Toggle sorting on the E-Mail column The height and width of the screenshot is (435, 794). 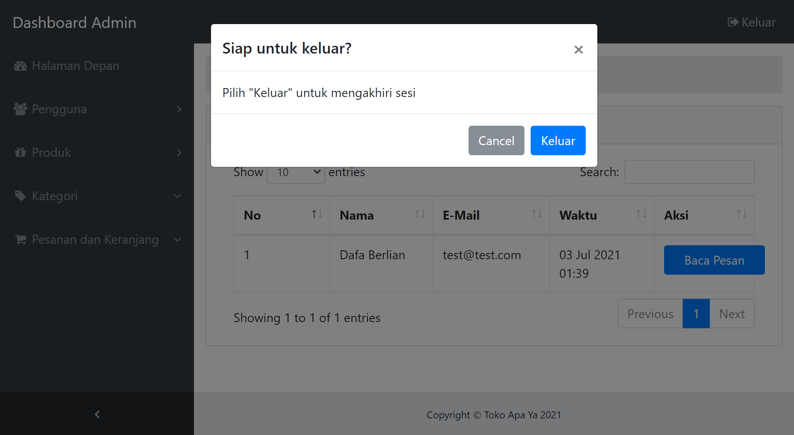[x=537, y=215]
